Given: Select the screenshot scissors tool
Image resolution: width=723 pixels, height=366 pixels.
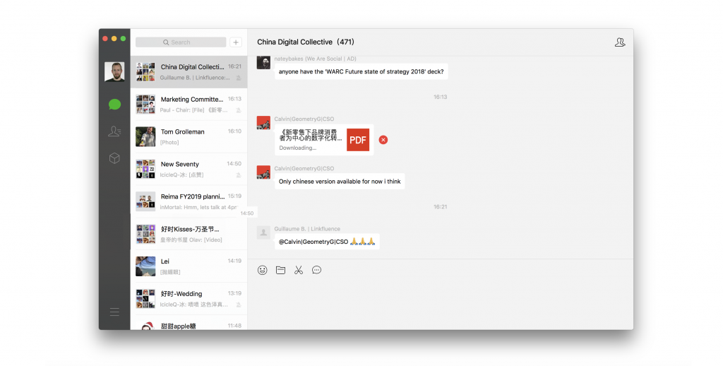Looking at the screenshot, I should (299, 270).
